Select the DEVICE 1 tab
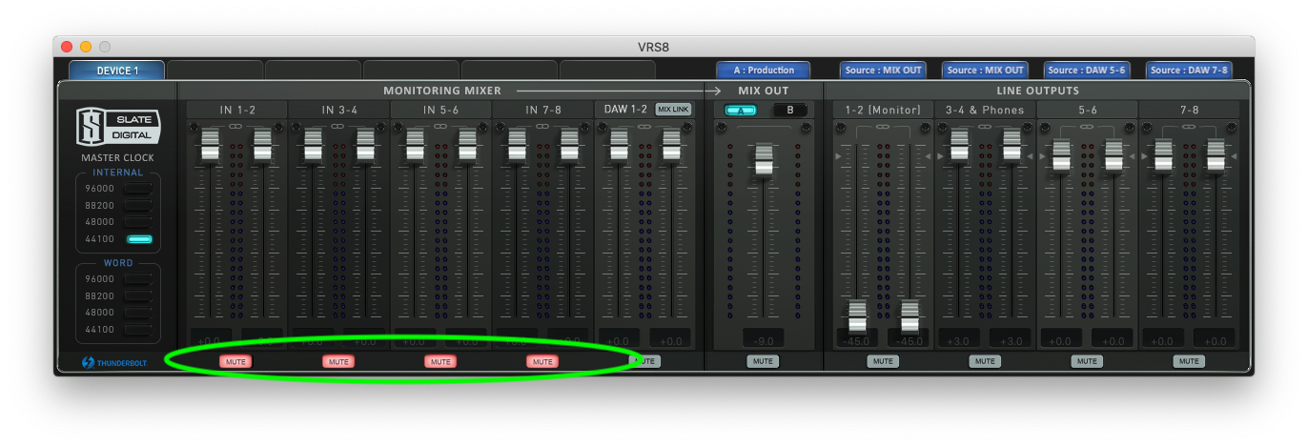The width and height of the screenshot is (1308, 447). point(117,71)
